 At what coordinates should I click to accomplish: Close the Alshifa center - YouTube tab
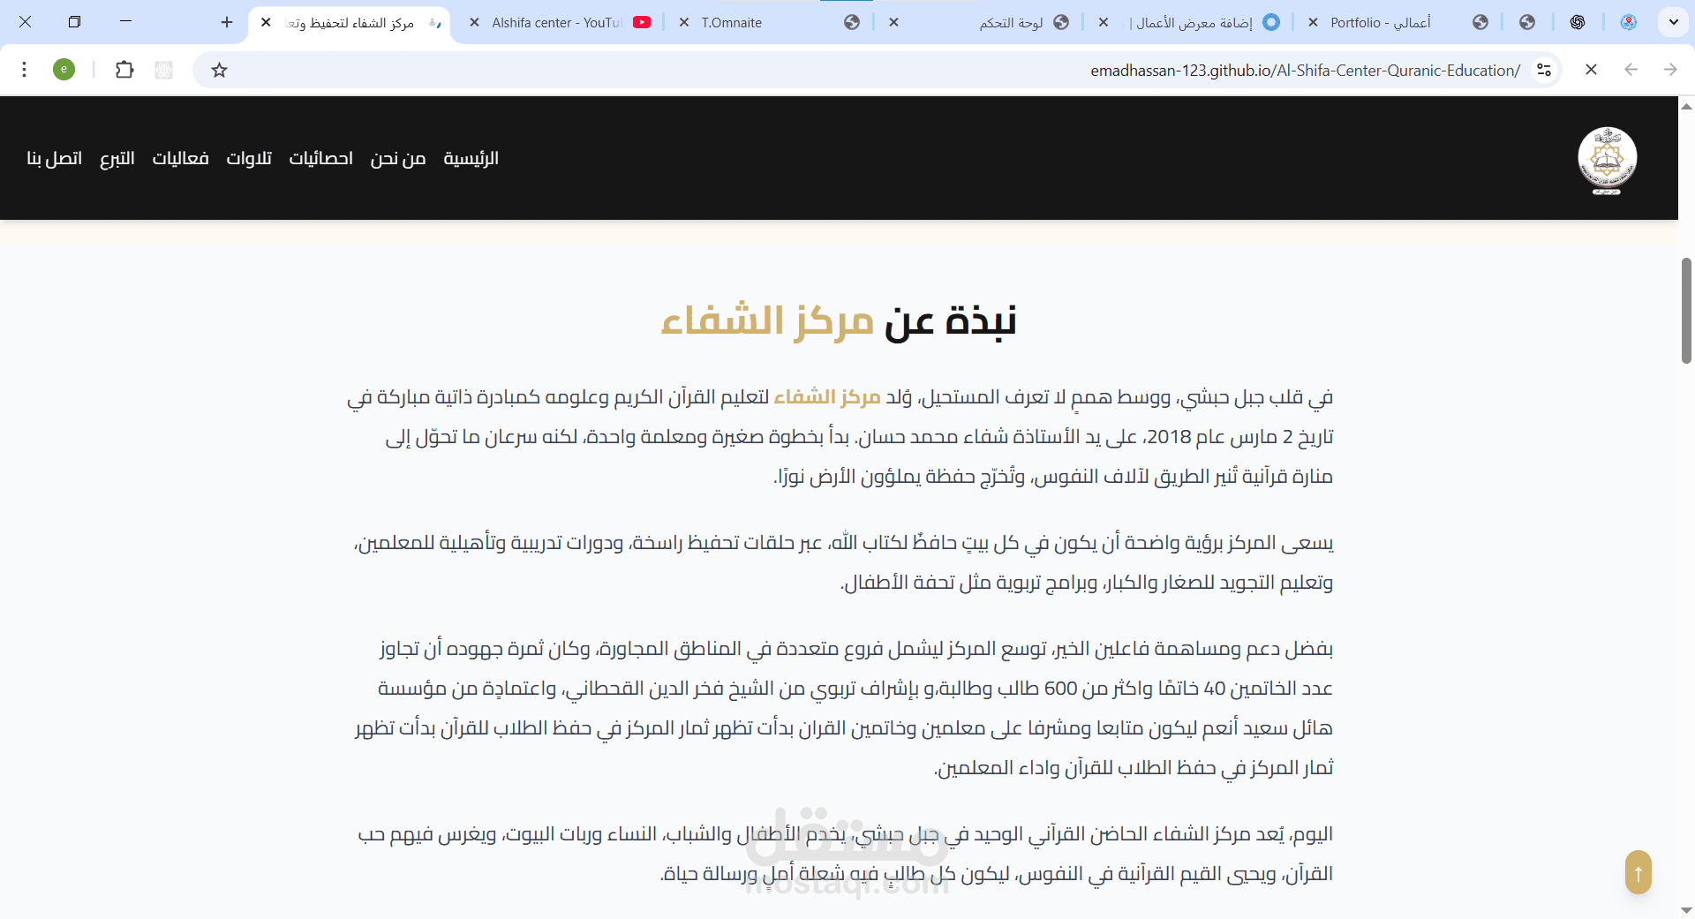pyautogui.click(x=474, y=22)
